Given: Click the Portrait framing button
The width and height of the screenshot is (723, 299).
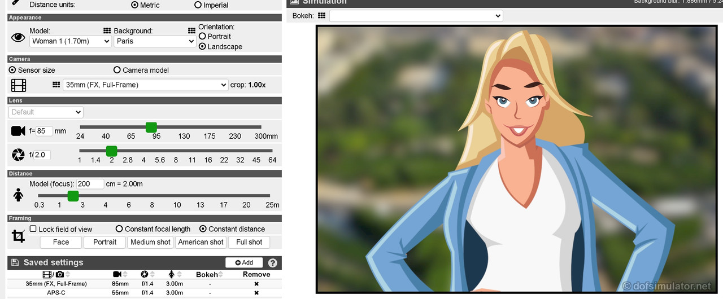Looking at the screenshot, I should point(105,242).
